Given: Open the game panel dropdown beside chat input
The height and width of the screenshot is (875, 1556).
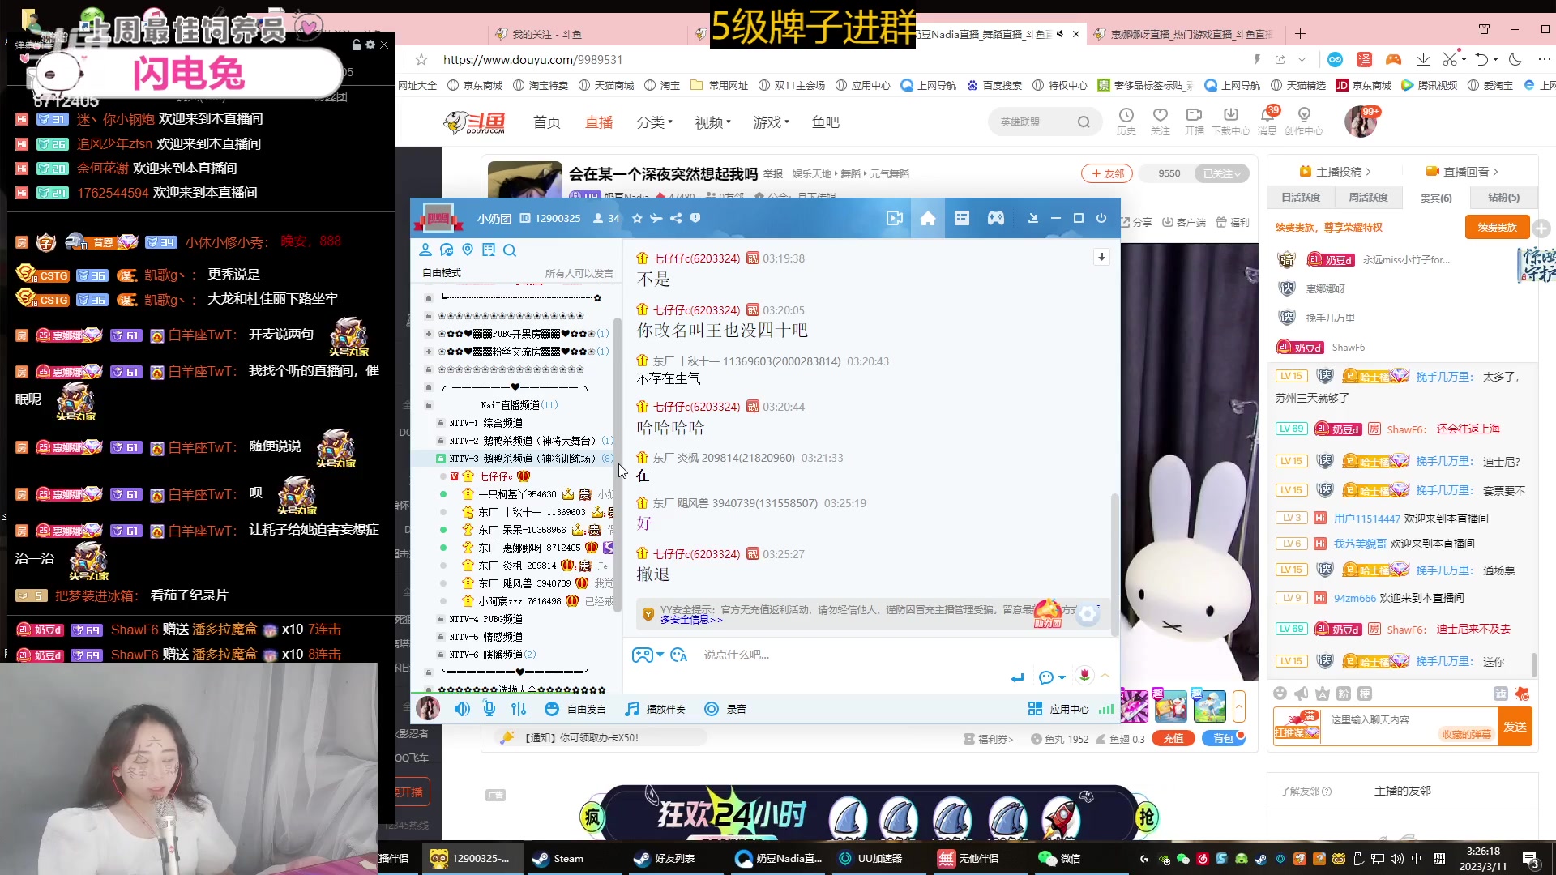Looking at the screenshot, I should coord(646,655).
